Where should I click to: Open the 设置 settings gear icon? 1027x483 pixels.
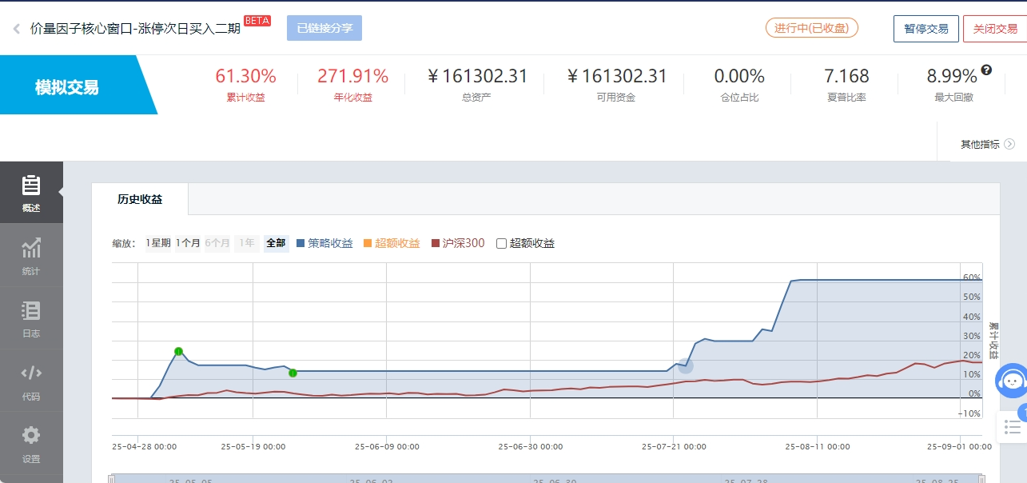tap(30, 444)
